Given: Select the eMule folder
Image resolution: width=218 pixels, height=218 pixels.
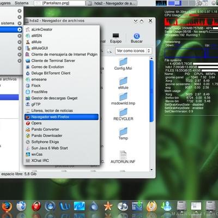Looking at the screenshot, I should pos(123,83).
